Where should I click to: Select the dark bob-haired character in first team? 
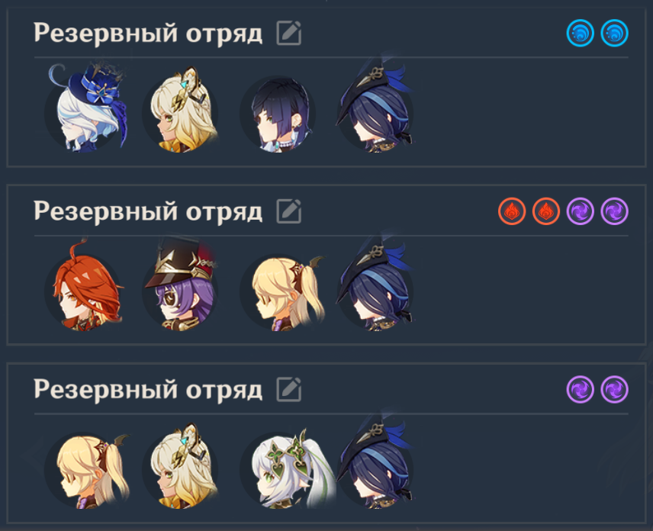[278, 113]
